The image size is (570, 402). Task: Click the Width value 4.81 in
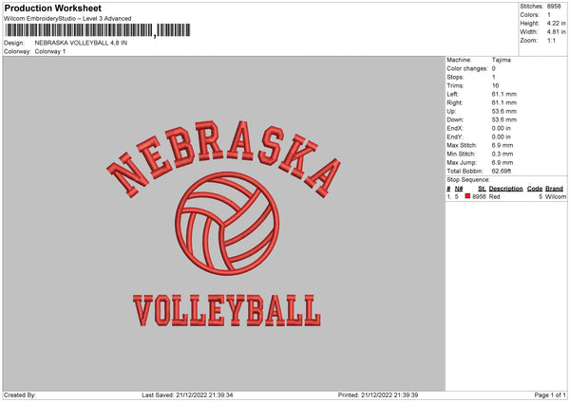556,32
